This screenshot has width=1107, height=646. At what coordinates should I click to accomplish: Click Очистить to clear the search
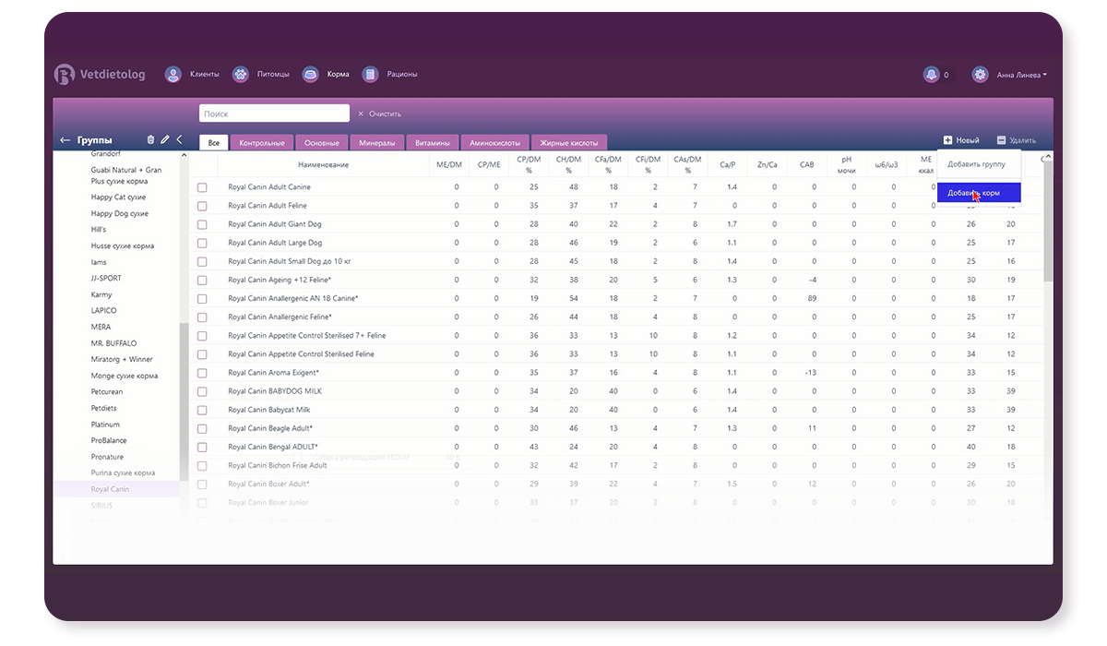(x=379, y=114)
